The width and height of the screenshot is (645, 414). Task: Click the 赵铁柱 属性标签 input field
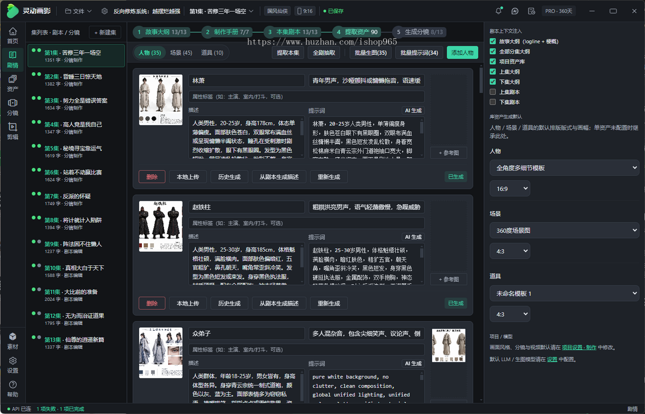(306, 223)
